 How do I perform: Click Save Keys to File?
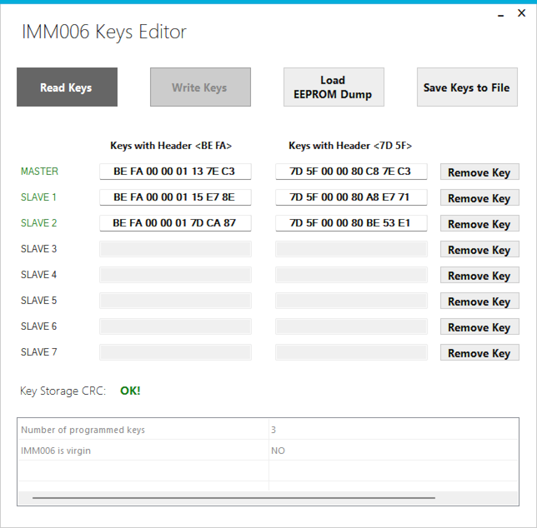pyautogui.click(x=467, y=87)
